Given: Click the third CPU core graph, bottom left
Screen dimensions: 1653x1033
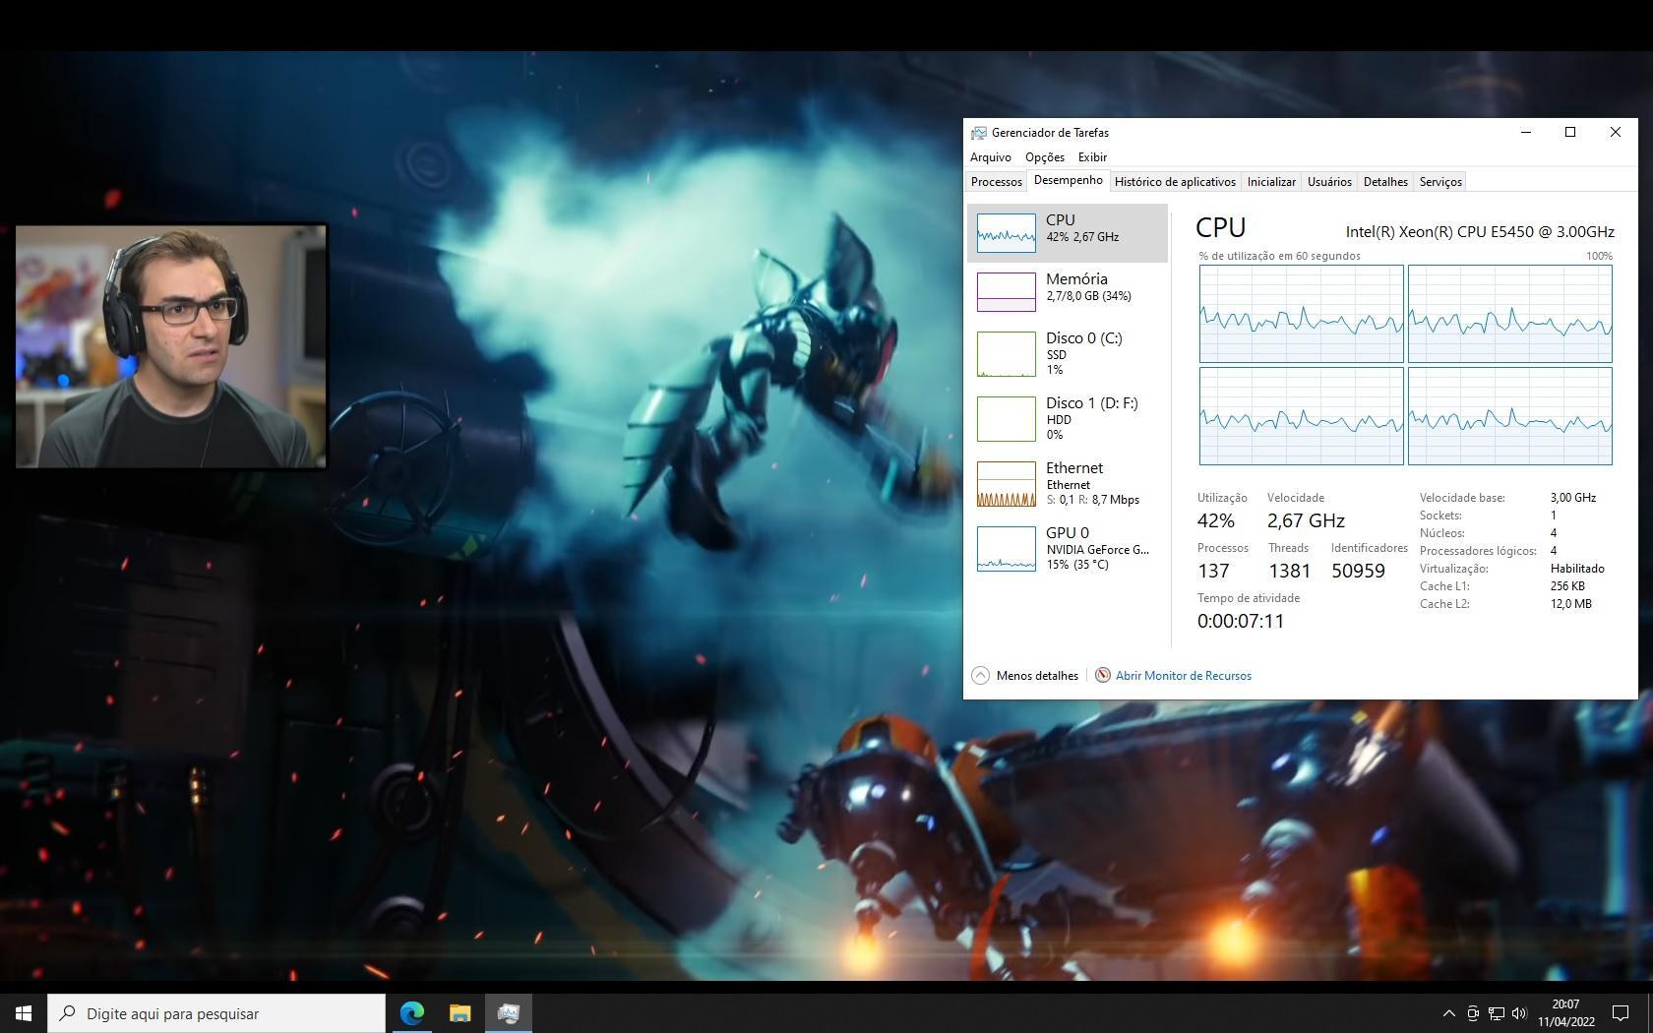Looking at the screenshot, I should click(x=1301, y=415).
